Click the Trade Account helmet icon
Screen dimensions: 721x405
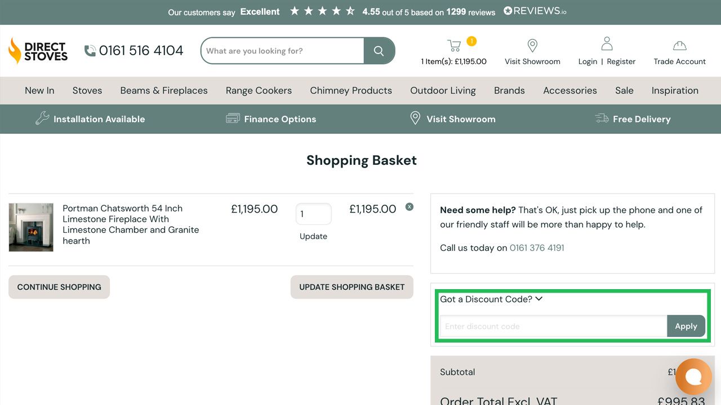click(x=679, y=45)
